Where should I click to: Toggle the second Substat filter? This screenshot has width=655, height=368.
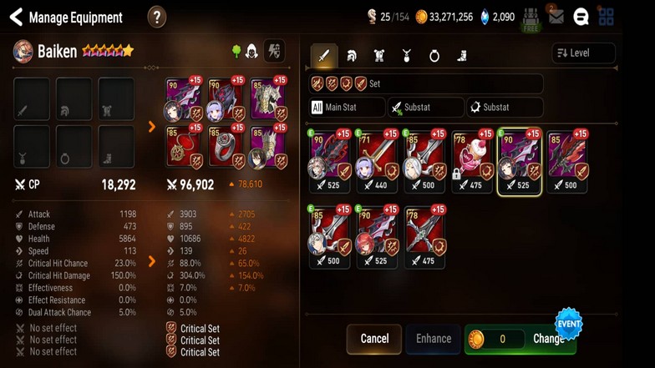point(505,107)
